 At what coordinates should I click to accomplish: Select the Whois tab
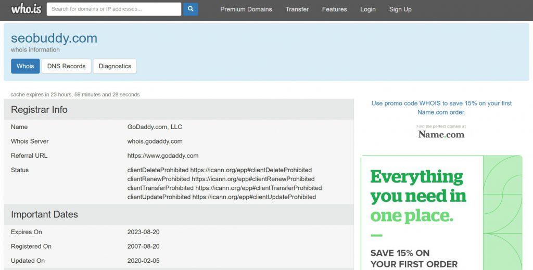point(26,66)
